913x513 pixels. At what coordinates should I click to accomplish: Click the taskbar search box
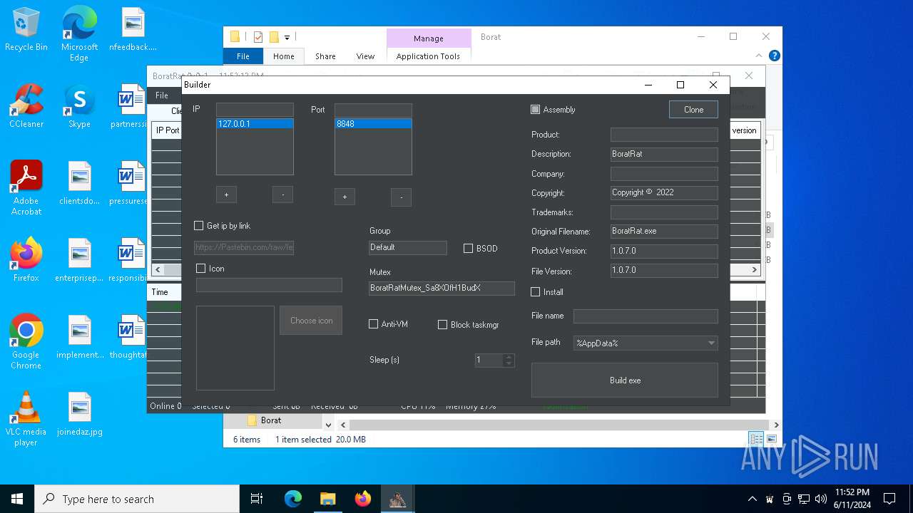point(137,499)
